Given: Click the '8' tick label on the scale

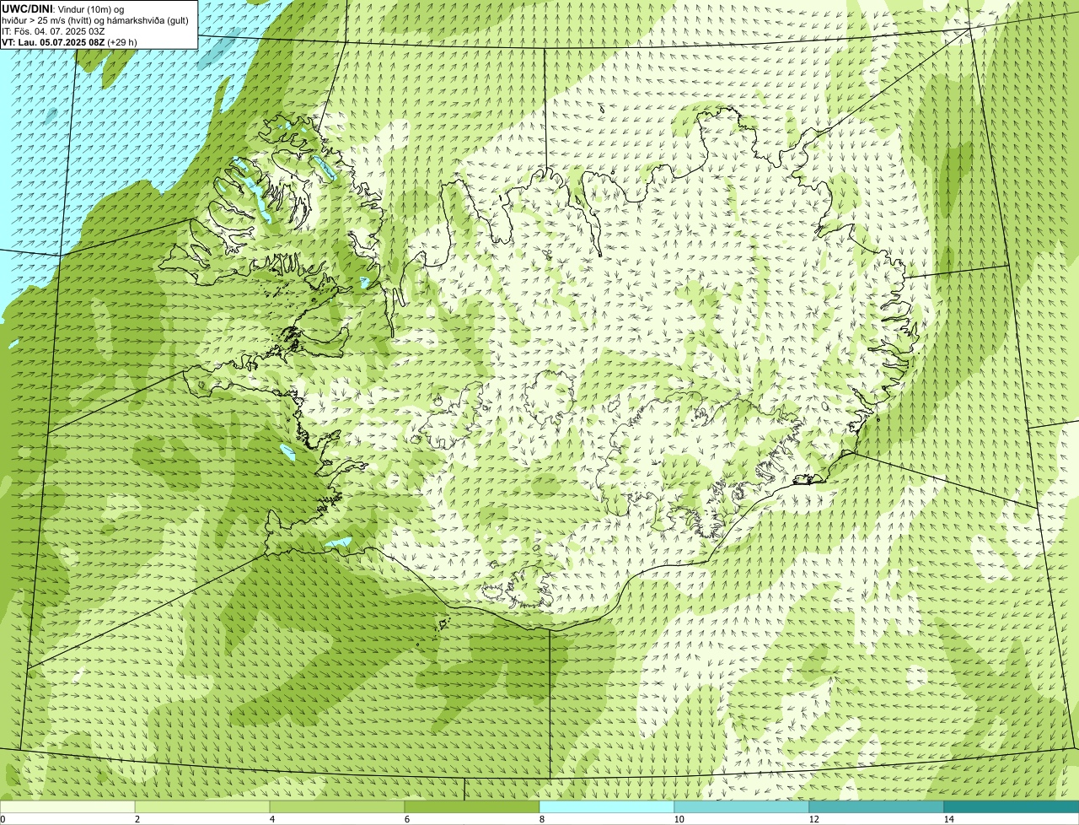Looking at the screenshot, I should [x=541, y=819].
